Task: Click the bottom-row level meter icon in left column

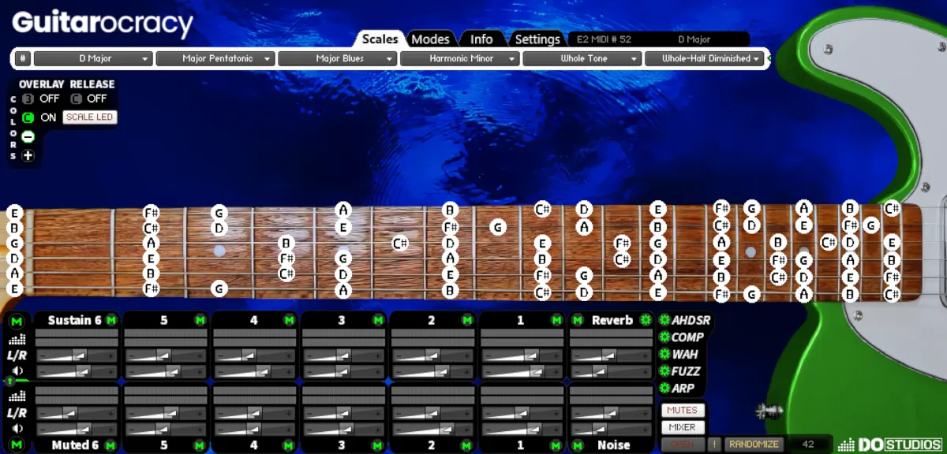Action: click(17, 396)
